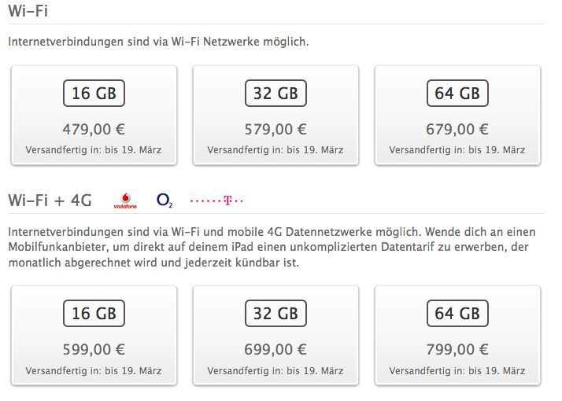Click the 699,00 € price
This screenshot has height=401, width=562.
275,349
